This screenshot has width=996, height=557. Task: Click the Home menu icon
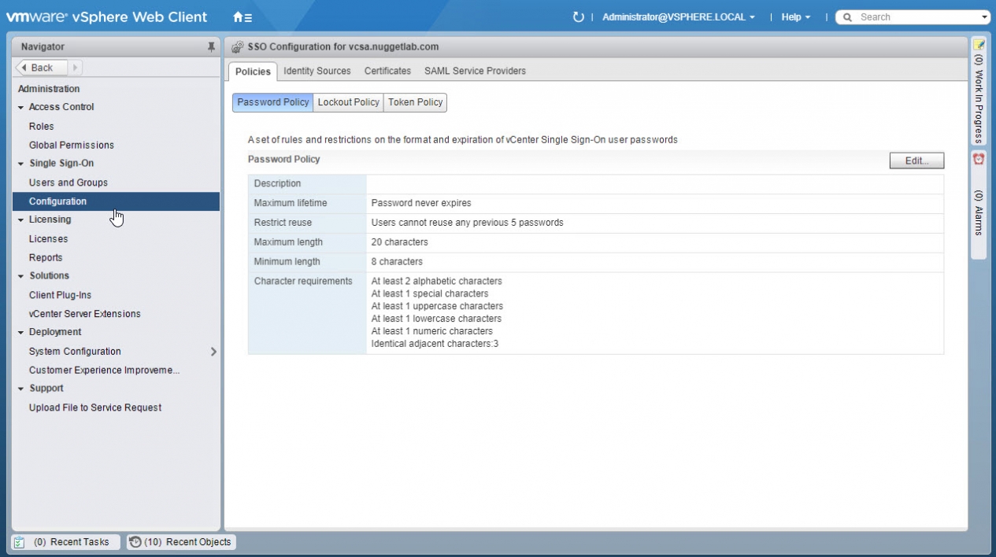pos(243,17)
